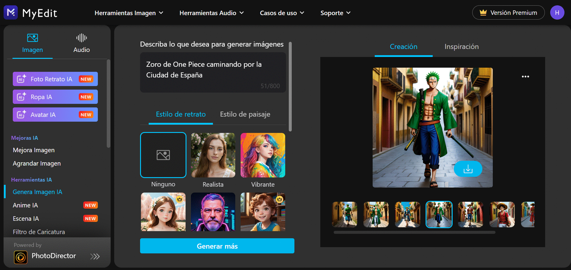Choose the Vibrante style
571x270 pixels.
click(263, 155)
